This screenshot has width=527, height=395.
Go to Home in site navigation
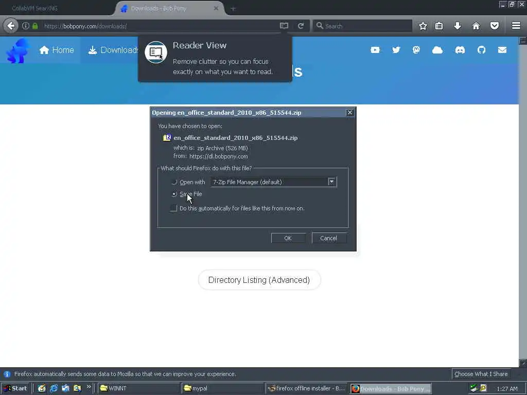coord(57,50)
